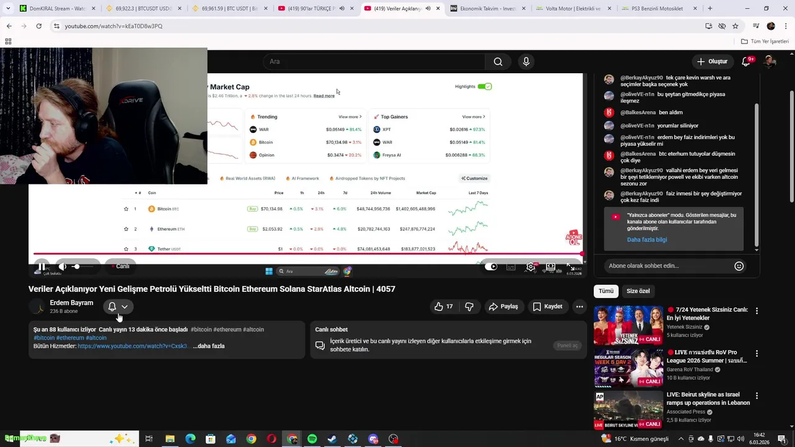Open player settings gear icon
The image size is (795, 447).
point(531,267)
